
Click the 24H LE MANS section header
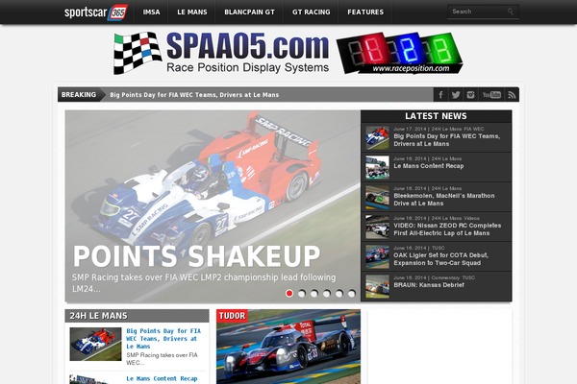(x=137, y=316)
